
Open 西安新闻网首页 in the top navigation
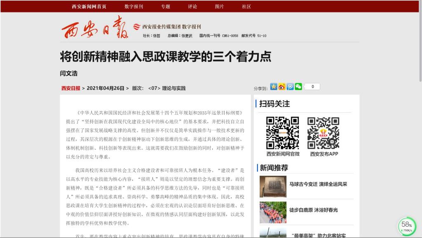(x=89, y=7)
